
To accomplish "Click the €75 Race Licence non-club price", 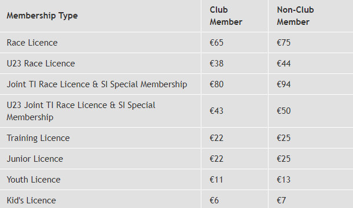I will (284, 43).
